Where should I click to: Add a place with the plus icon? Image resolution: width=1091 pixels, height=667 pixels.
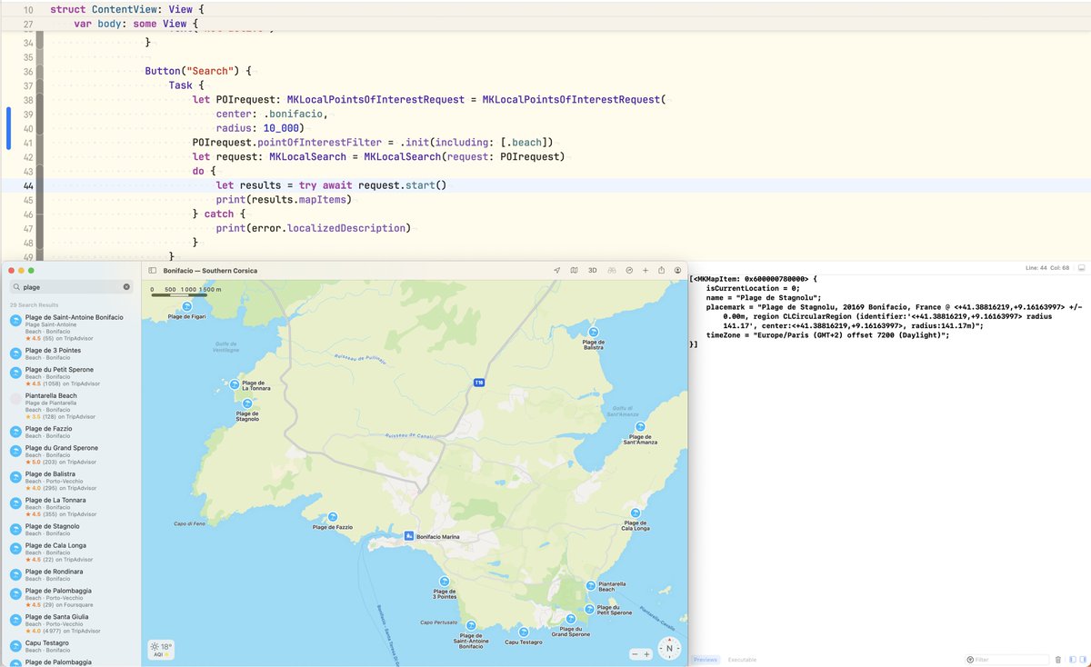[x=646, y=270]
